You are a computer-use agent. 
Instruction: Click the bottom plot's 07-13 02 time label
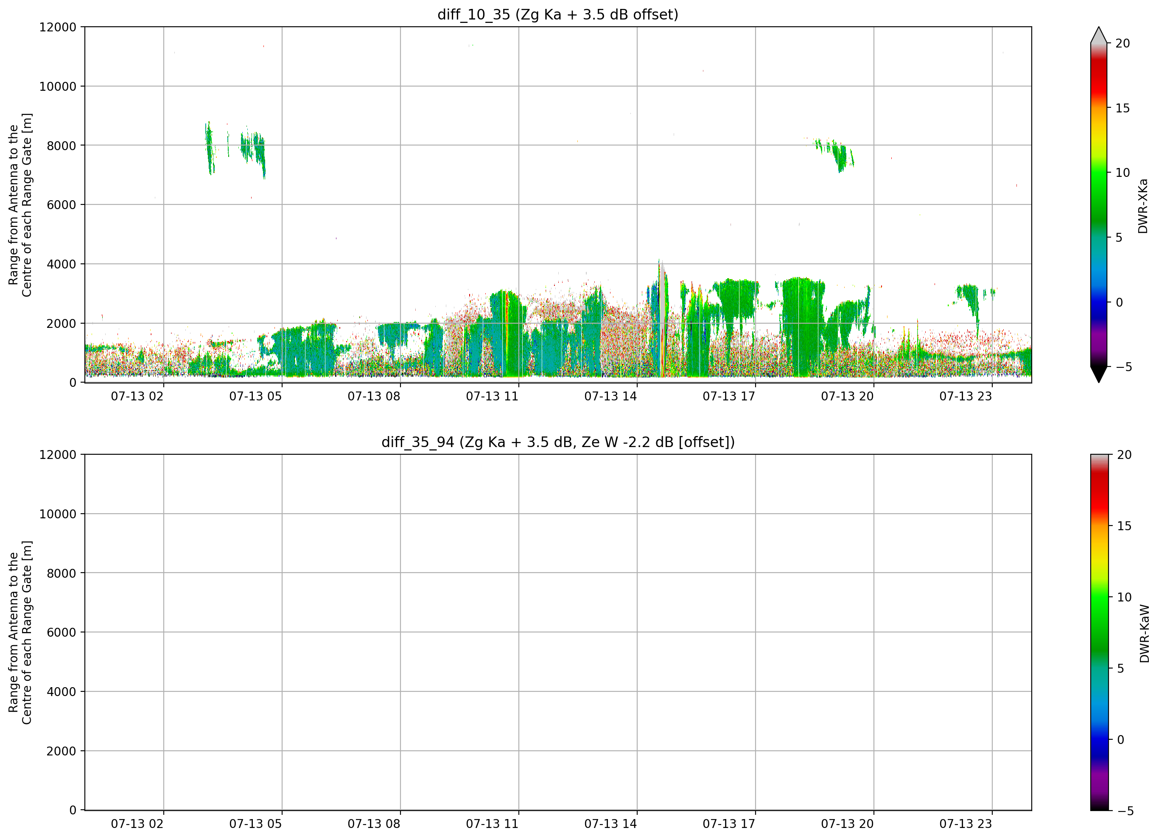pos(137,824)
